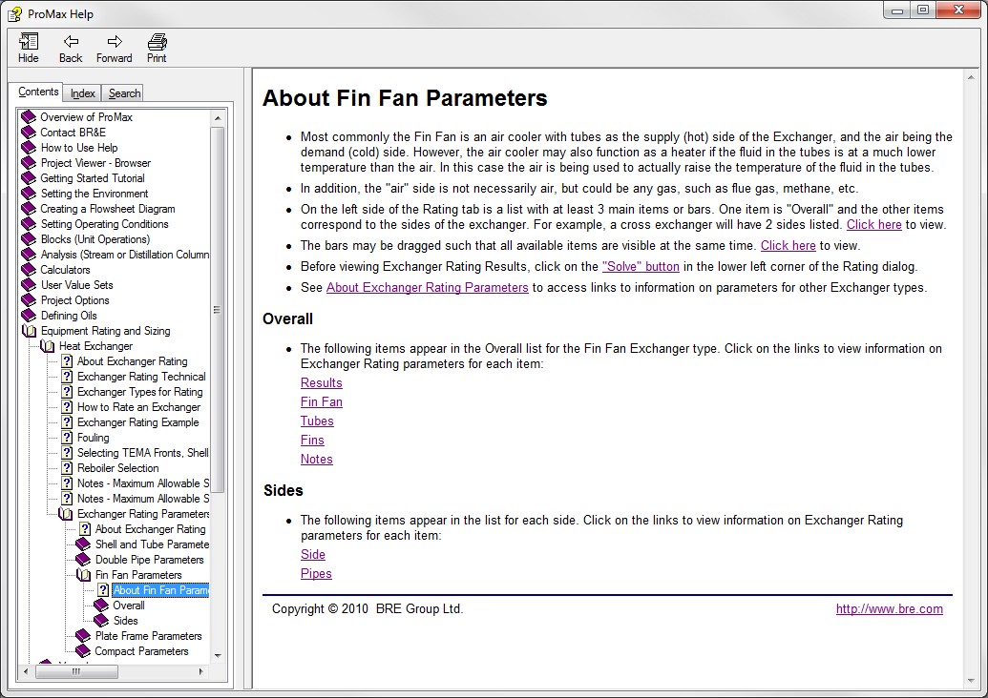Open the Project Viewer - Browser topic
988x698 pixels.
(95, 163)
